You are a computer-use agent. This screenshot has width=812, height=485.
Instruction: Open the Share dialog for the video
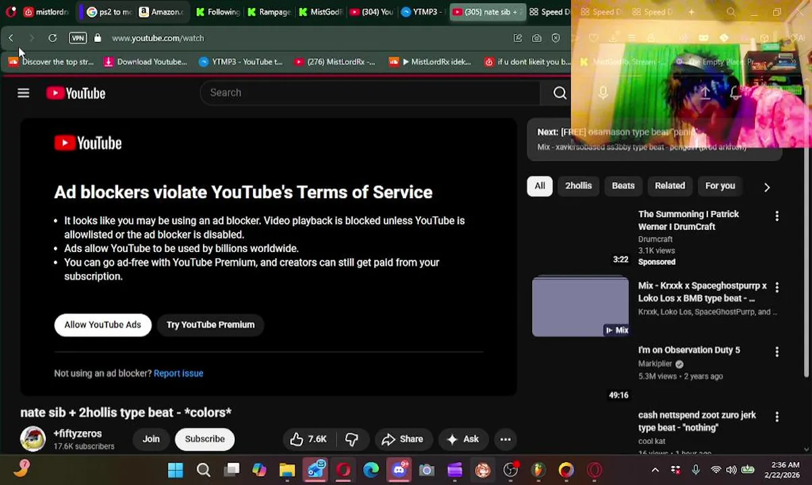(x=403, y=439)
